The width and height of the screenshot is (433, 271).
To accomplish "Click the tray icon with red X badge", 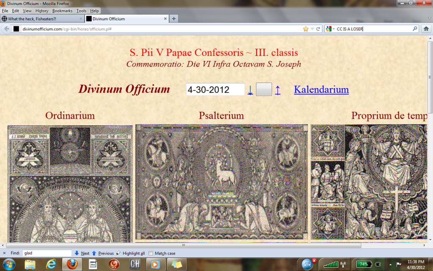I will tap(307, 264).
